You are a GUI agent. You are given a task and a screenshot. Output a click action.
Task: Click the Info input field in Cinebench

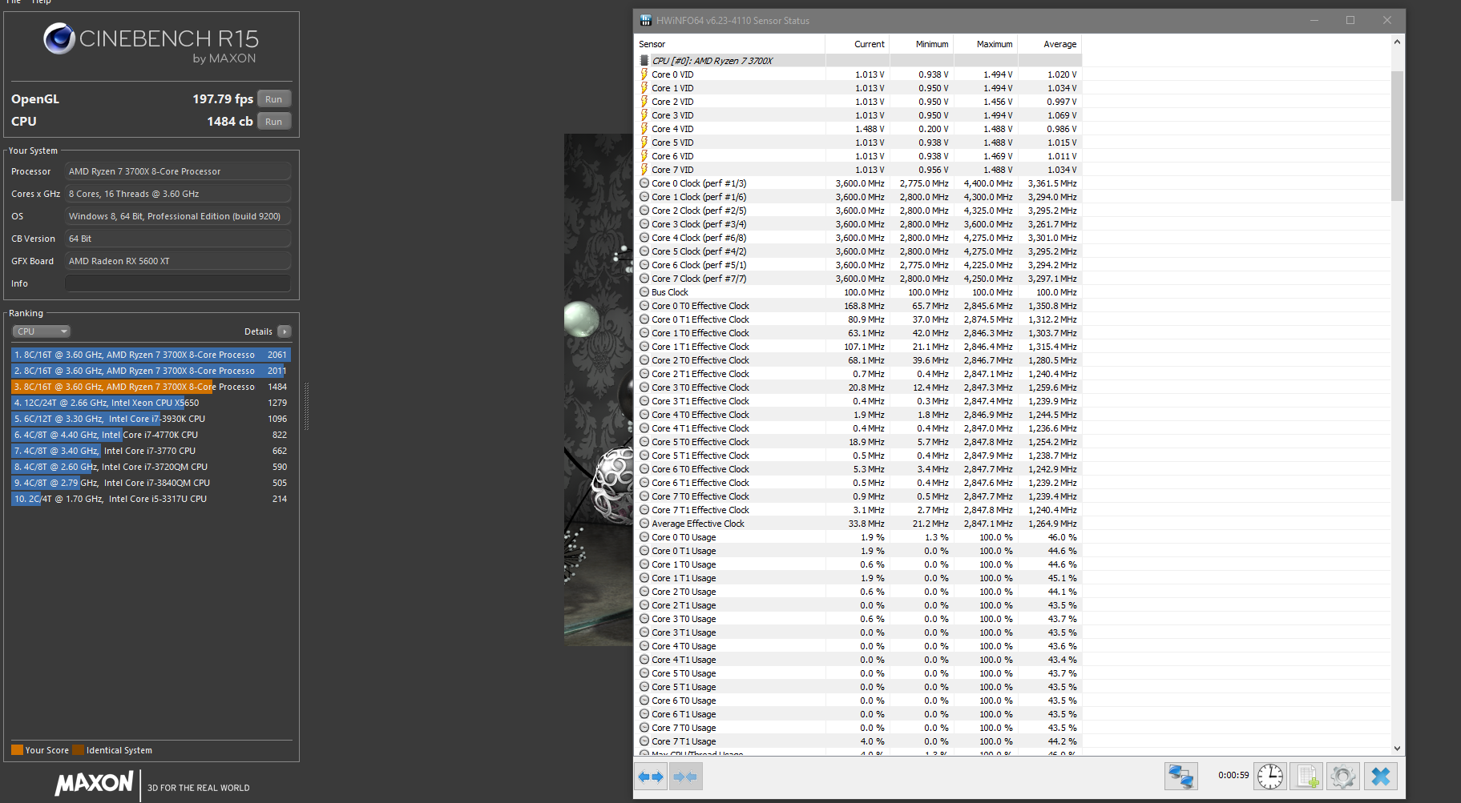point(178,283)
